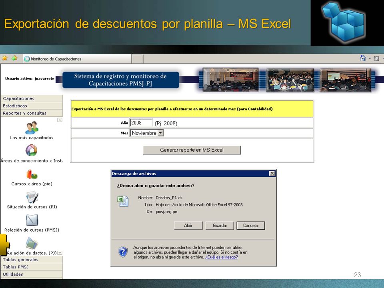Click Generar reporte en MS-Excel button
This screenshot has width=384, height=288.
click(x=192, y=150)
